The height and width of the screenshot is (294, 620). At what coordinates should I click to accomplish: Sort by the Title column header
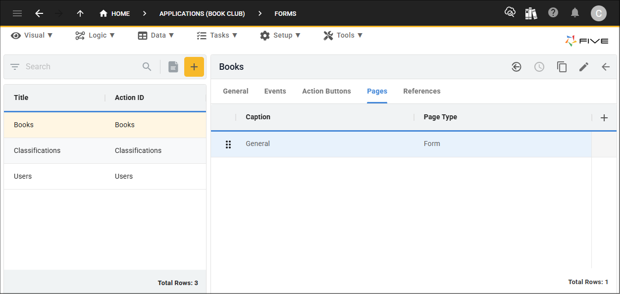click(21, 98)
